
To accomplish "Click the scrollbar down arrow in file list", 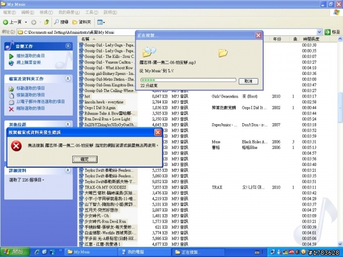I will coord(340,244).
